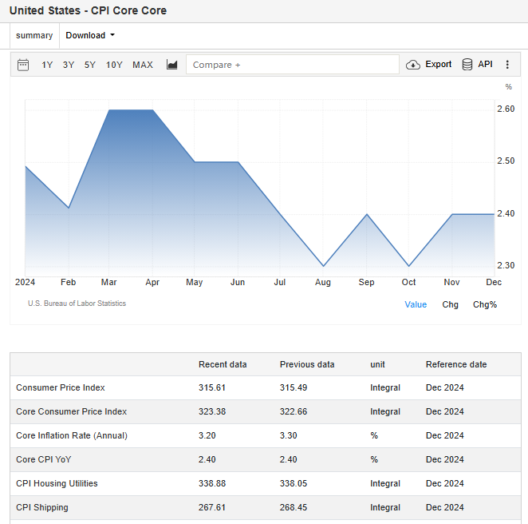Change chart type with area chart icon
The height and width of the screenshot is (524, 528).
[171, 65]
